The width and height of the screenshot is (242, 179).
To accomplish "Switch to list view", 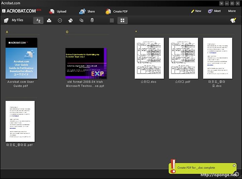I will coord(112,20).
